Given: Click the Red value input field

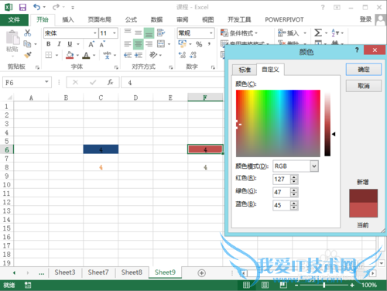Looking at the screenshot, I should (x=282, y=179).
